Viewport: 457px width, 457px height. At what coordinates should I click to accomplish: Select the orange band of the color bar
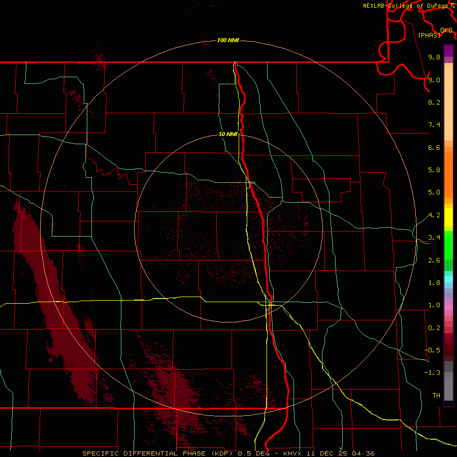click(x=448, y=175)
